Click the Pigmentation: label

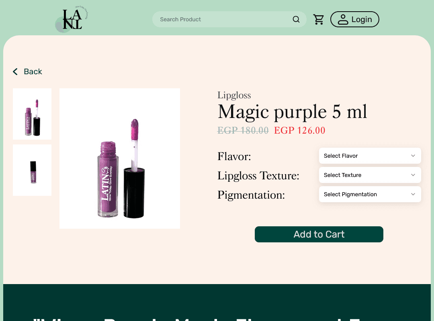point(251,195)
